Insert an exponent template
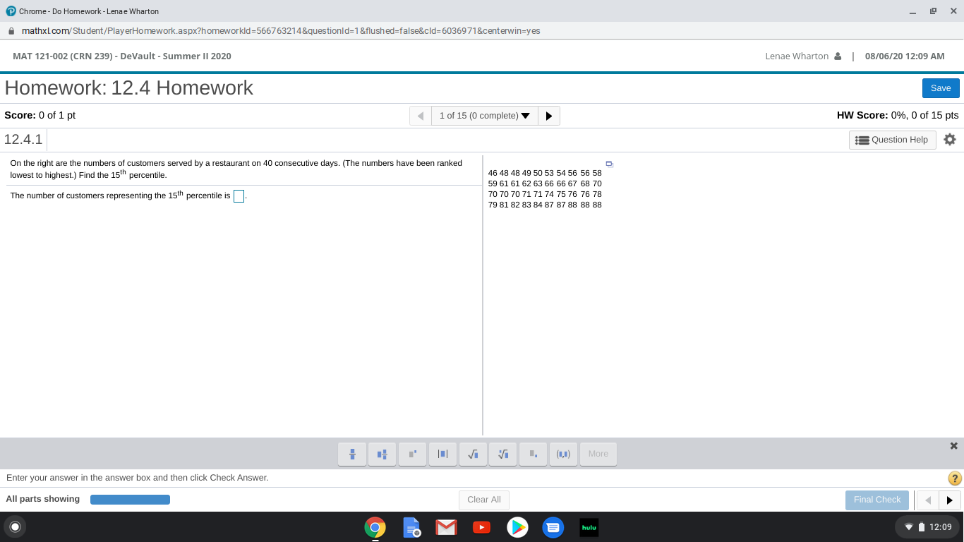This screenshot has height=542, width=964. tap(412, 454)
